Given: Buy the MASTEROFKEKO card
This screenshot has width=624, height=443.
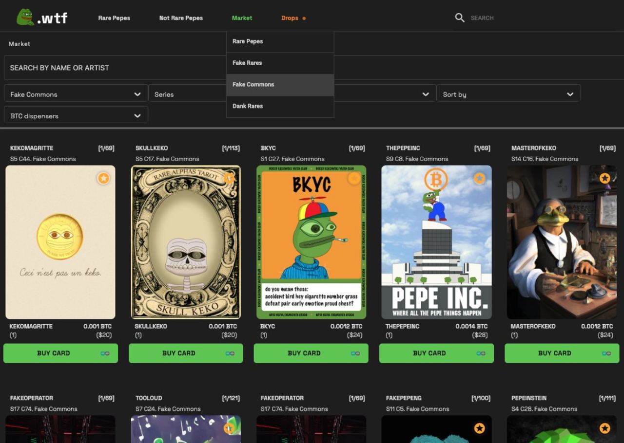Looking at the screenshot, I should (562, 353).
